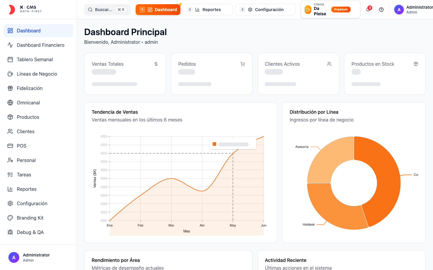The image size is (433, 270).
Task: Click the Productos box icon in sidebar
Action: [10, 117]
